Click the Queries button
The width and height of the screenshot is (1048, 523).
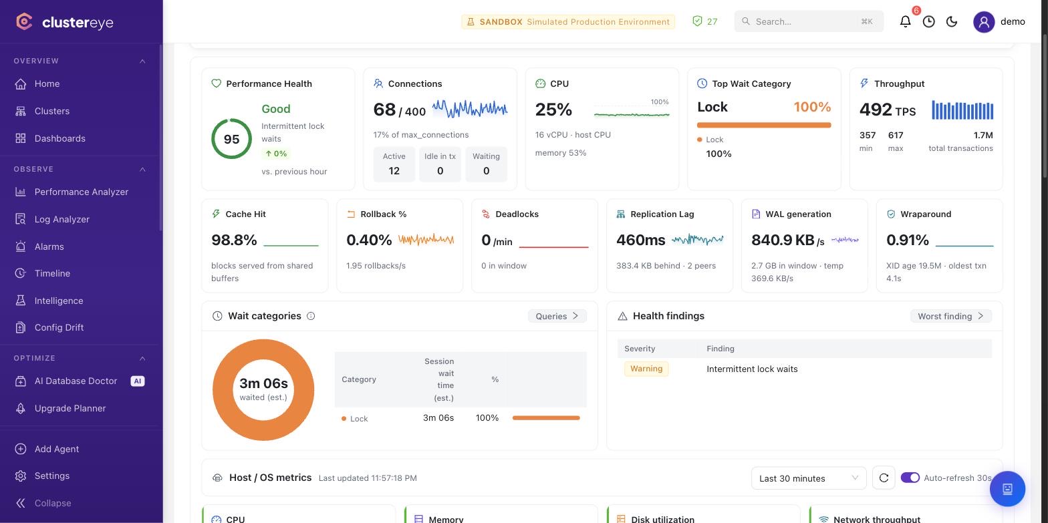[x=557, y=316]
